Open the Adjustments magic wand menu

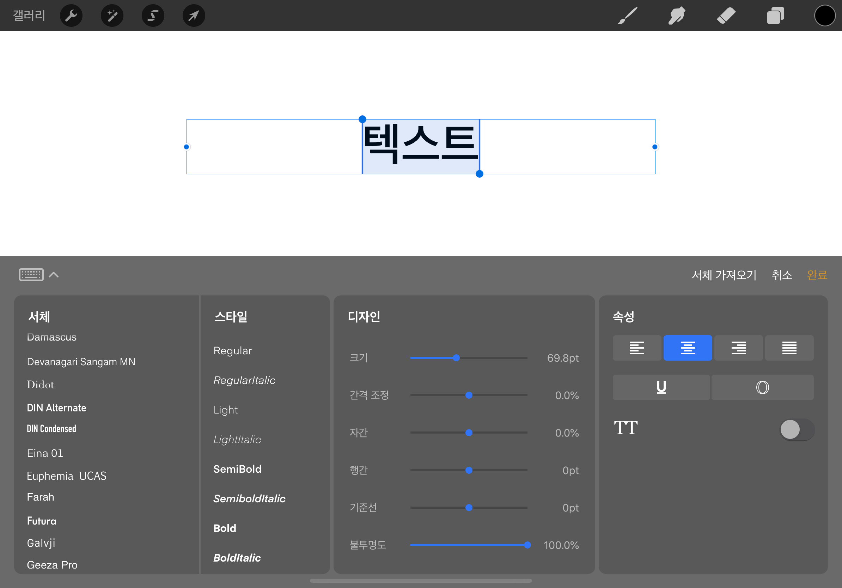(x=112, y=16)
